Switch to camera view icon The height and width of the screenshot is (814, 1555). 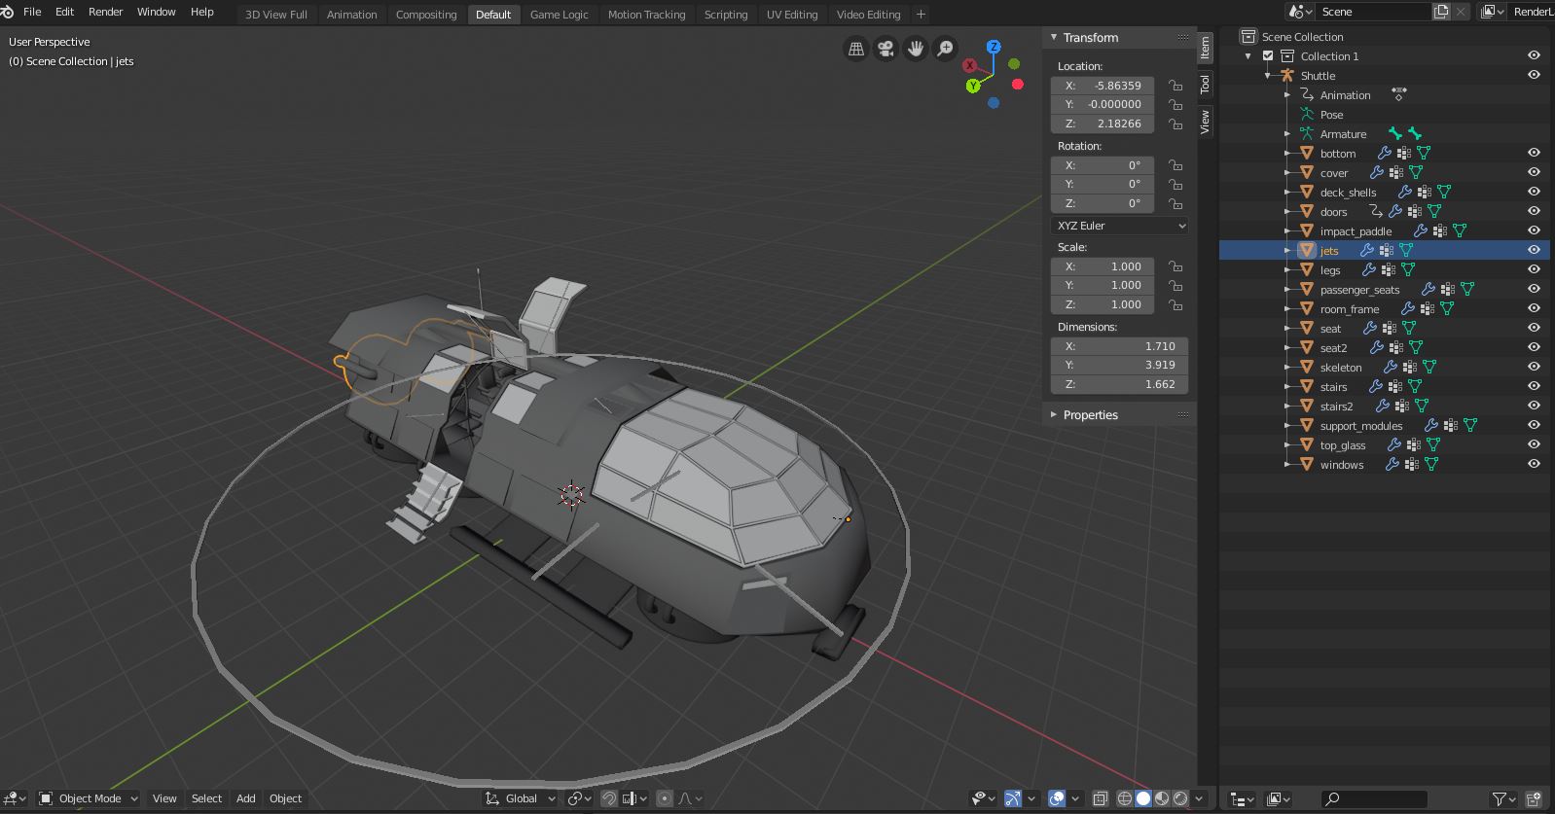pos(886,49)
